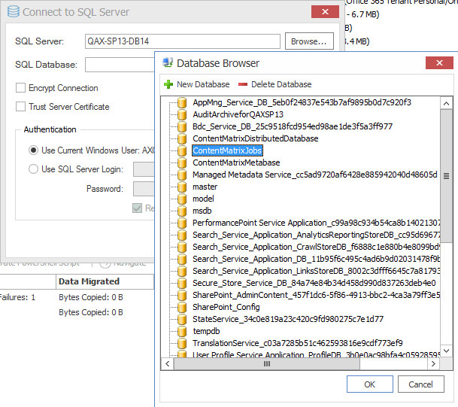Enable the Trust Server Certificate checkbox
458x407 pixels.
click(20, 106)
